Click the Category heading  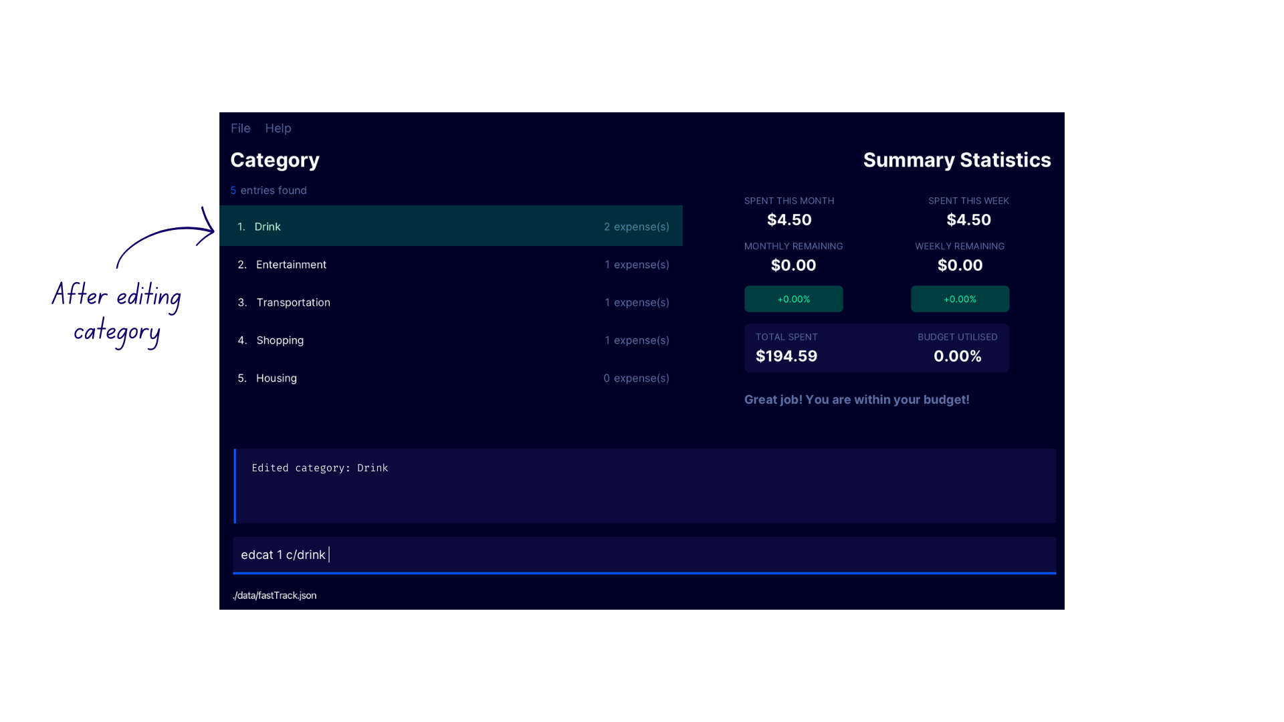275,160
